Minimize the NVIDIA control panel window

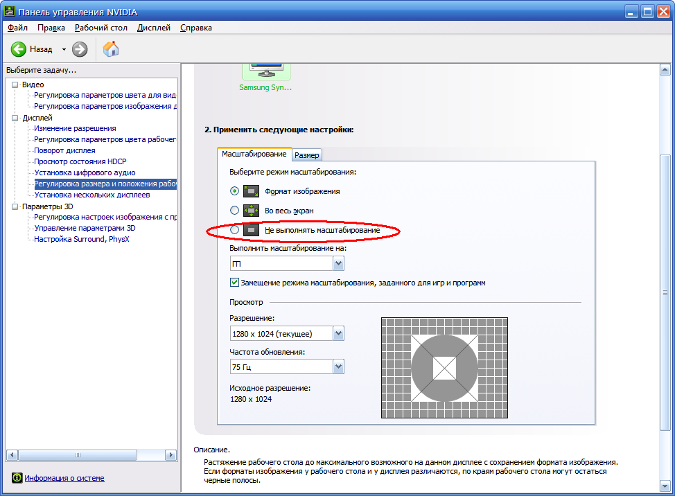(x=631, y=12)
